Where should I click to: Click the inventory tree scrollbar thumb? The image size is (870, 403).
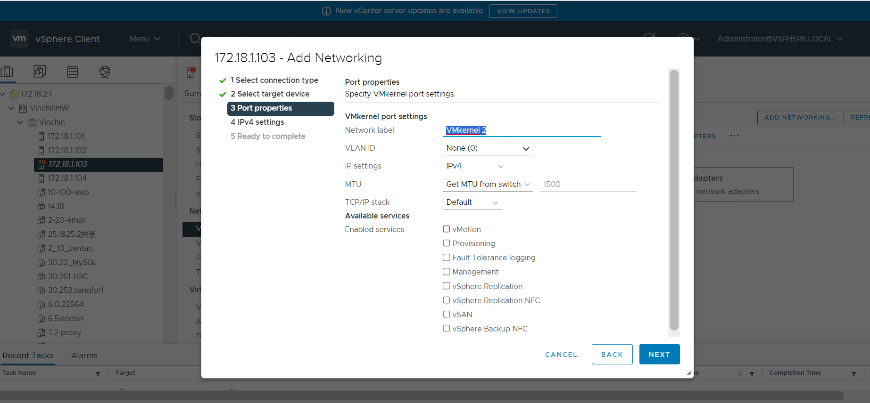pos(169,93)
